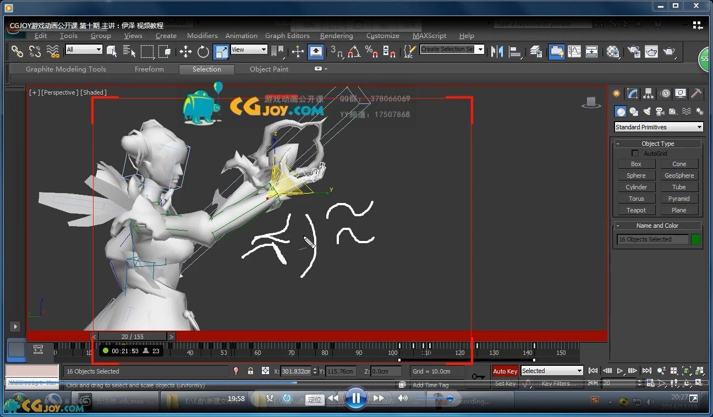Open Create Selection Set dropdown
Image resolution: width=713 pixels, height=417 pixels.
(x=452, y=49)
